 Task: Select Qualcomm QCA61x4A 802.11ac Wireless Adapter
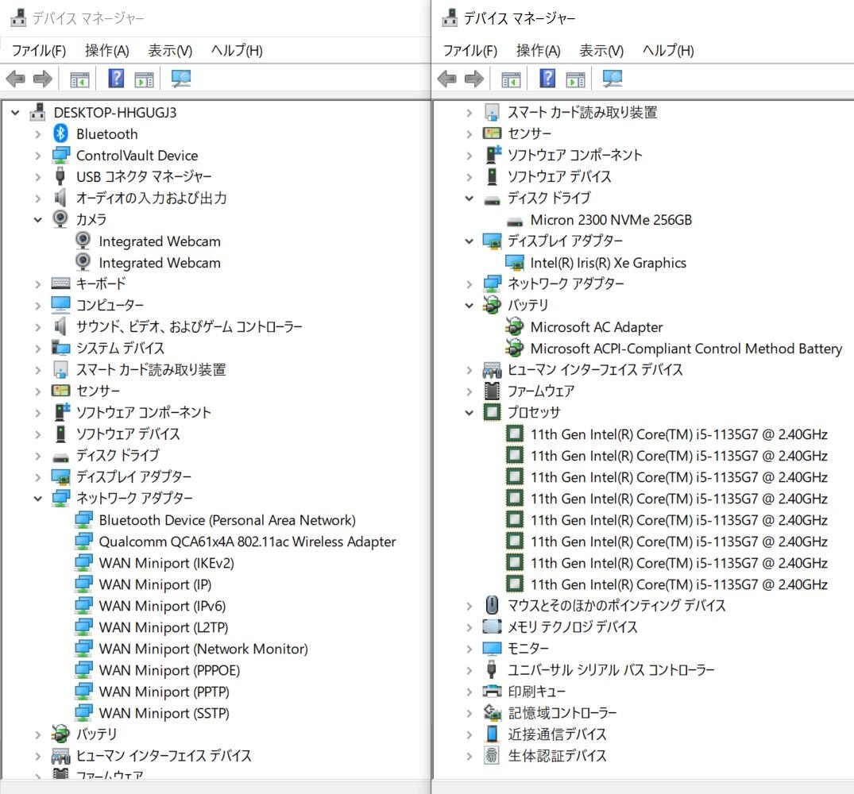247,542
